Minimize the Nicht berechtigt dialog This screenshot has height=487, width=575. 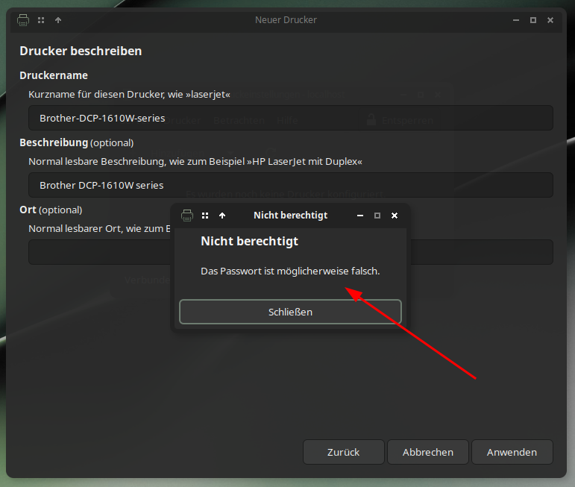tap(360, 216)
